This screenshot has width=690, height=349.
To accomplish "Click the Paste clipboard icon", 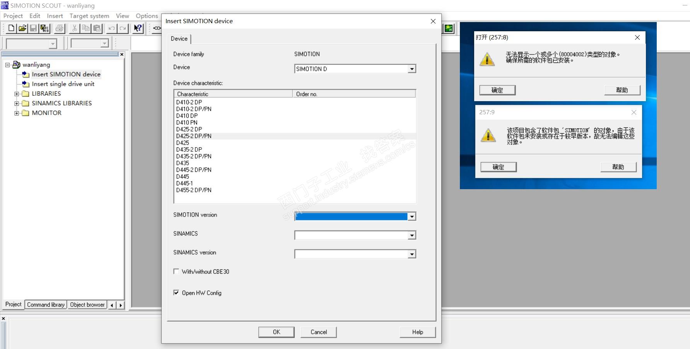I will (97, 28).
